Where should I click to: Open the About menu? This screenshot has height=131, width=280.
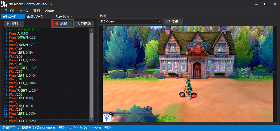pos(49,11)
